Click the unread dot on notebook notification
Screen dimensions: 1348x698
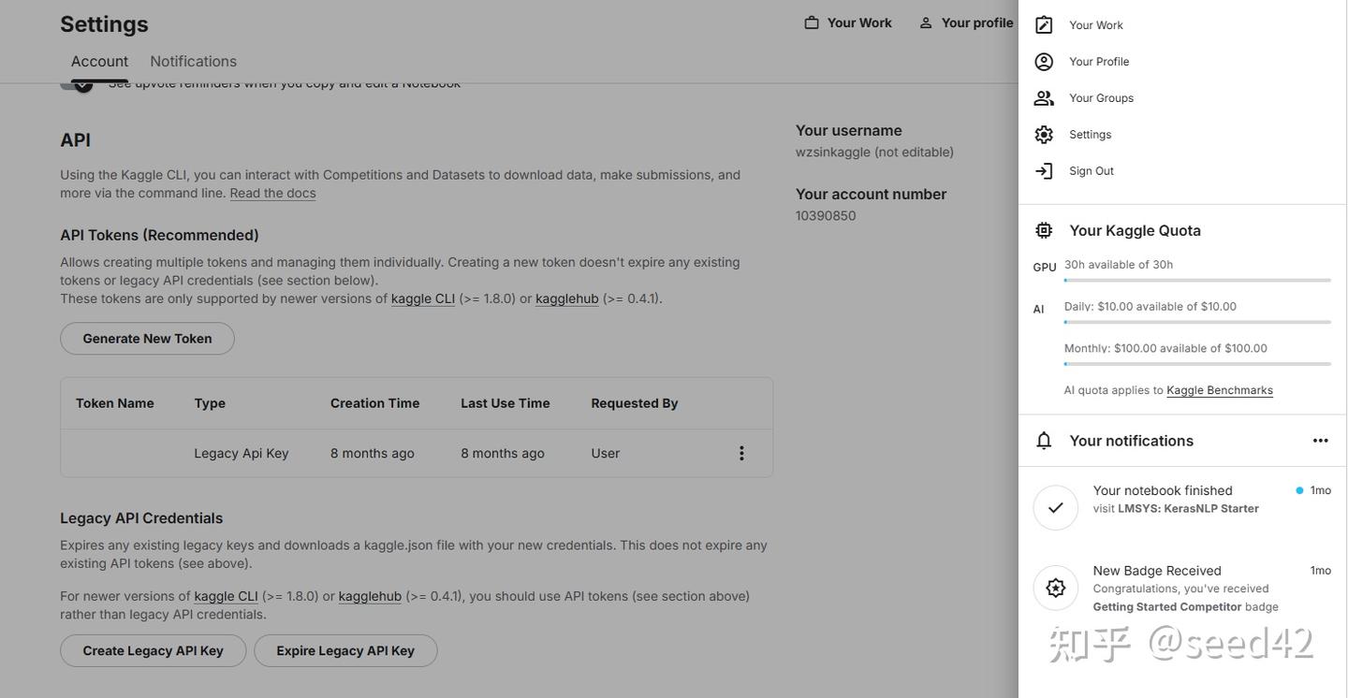tap(1299, 490)
